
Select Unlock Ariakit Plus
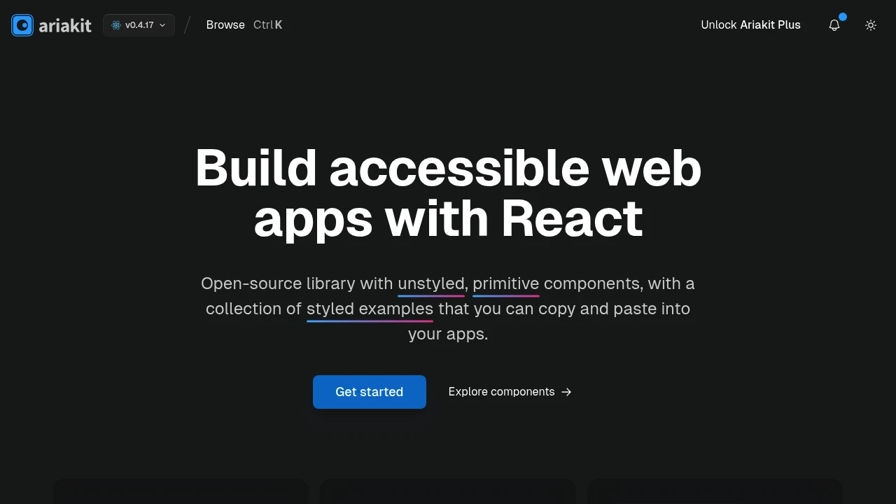tap(750, 24)
